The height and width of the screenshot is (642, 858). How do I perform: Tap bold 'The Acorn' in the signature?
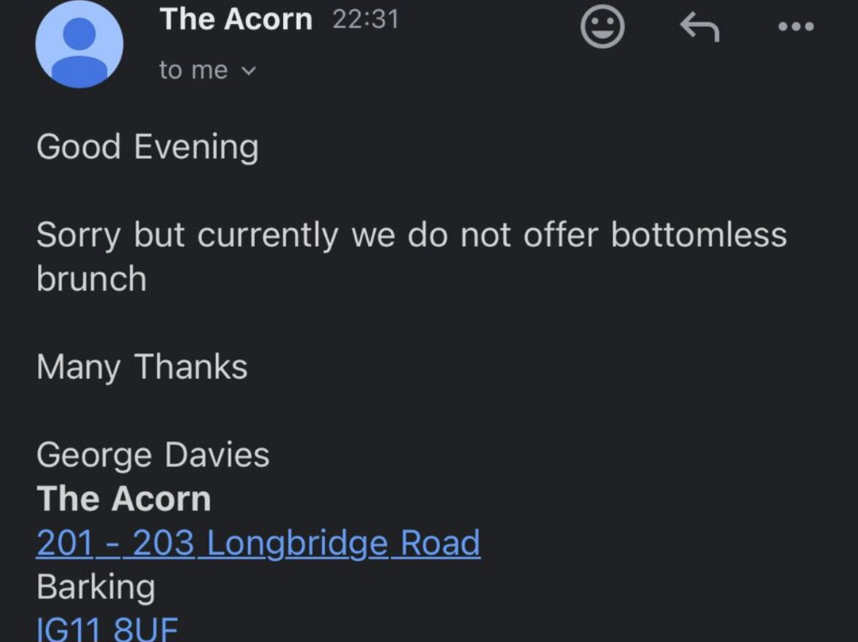124,499
